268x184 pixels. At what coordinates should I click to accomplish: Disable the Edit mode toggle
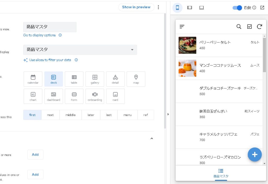(237, 8)
